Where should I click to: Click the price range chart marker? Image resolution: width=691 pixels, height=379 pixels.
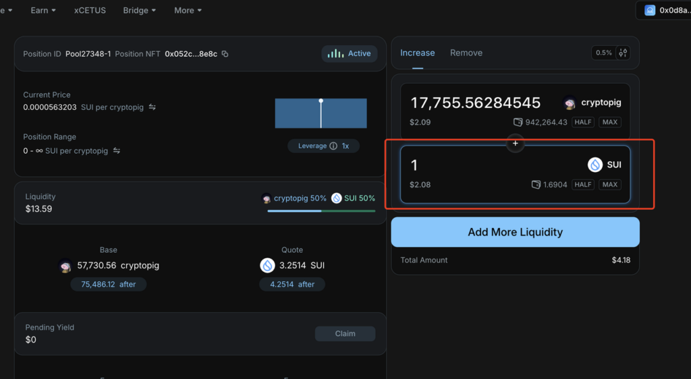[321, 100]
